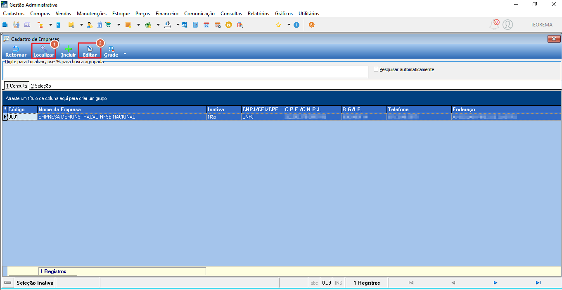Screen dimensions: 562x290
Task: Click the blue building icon in main toolbar
Action: [5, 25]
